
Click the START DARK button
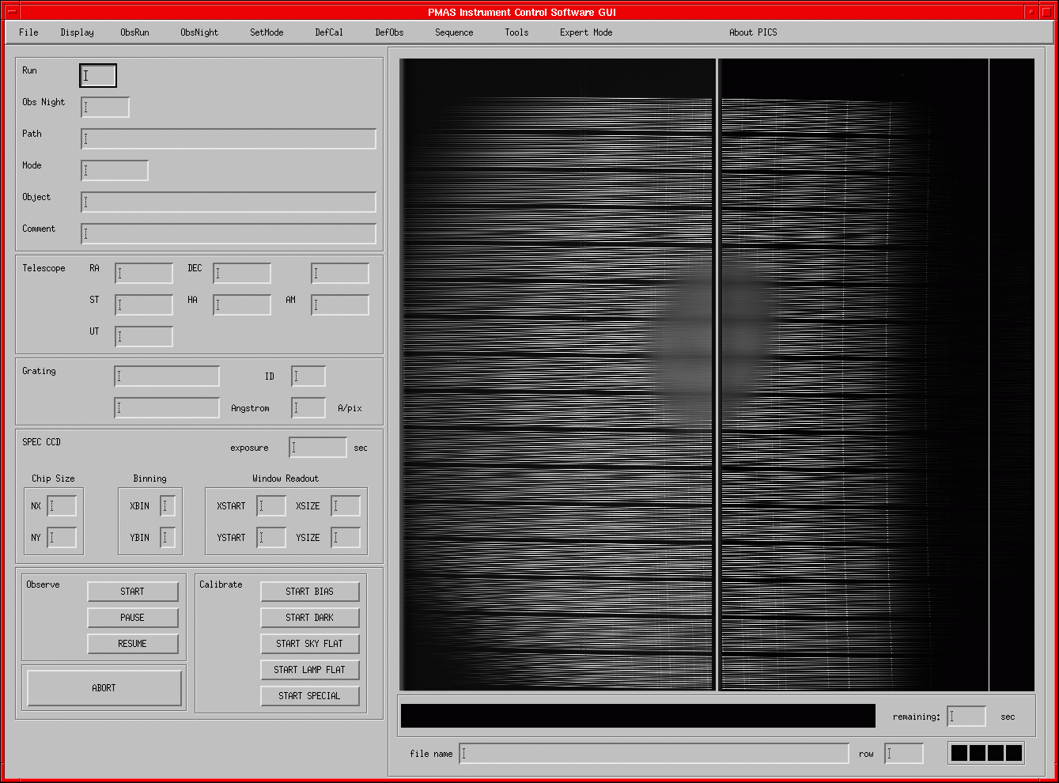point(309,618)
